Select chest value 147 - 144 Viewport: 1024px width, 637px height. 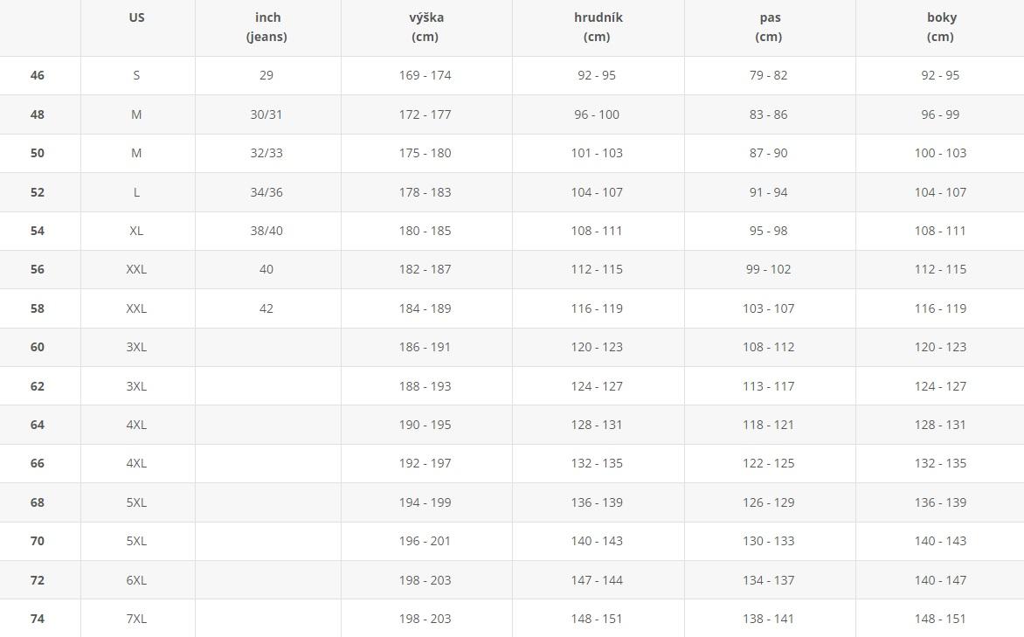[597, 580]
